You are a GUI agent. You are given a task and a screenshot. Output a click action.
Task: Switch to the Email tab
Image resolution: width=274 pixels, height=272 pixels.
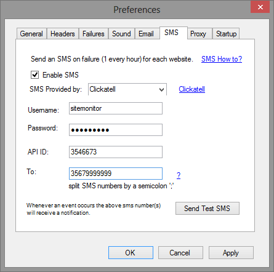[146, 34]
